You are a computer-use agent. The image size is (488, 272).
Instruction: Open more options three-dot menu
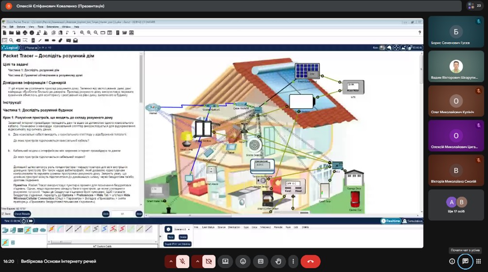point(293,261)
